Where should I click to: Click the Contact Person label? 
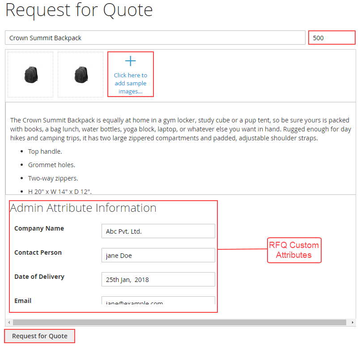pos(38,252)
